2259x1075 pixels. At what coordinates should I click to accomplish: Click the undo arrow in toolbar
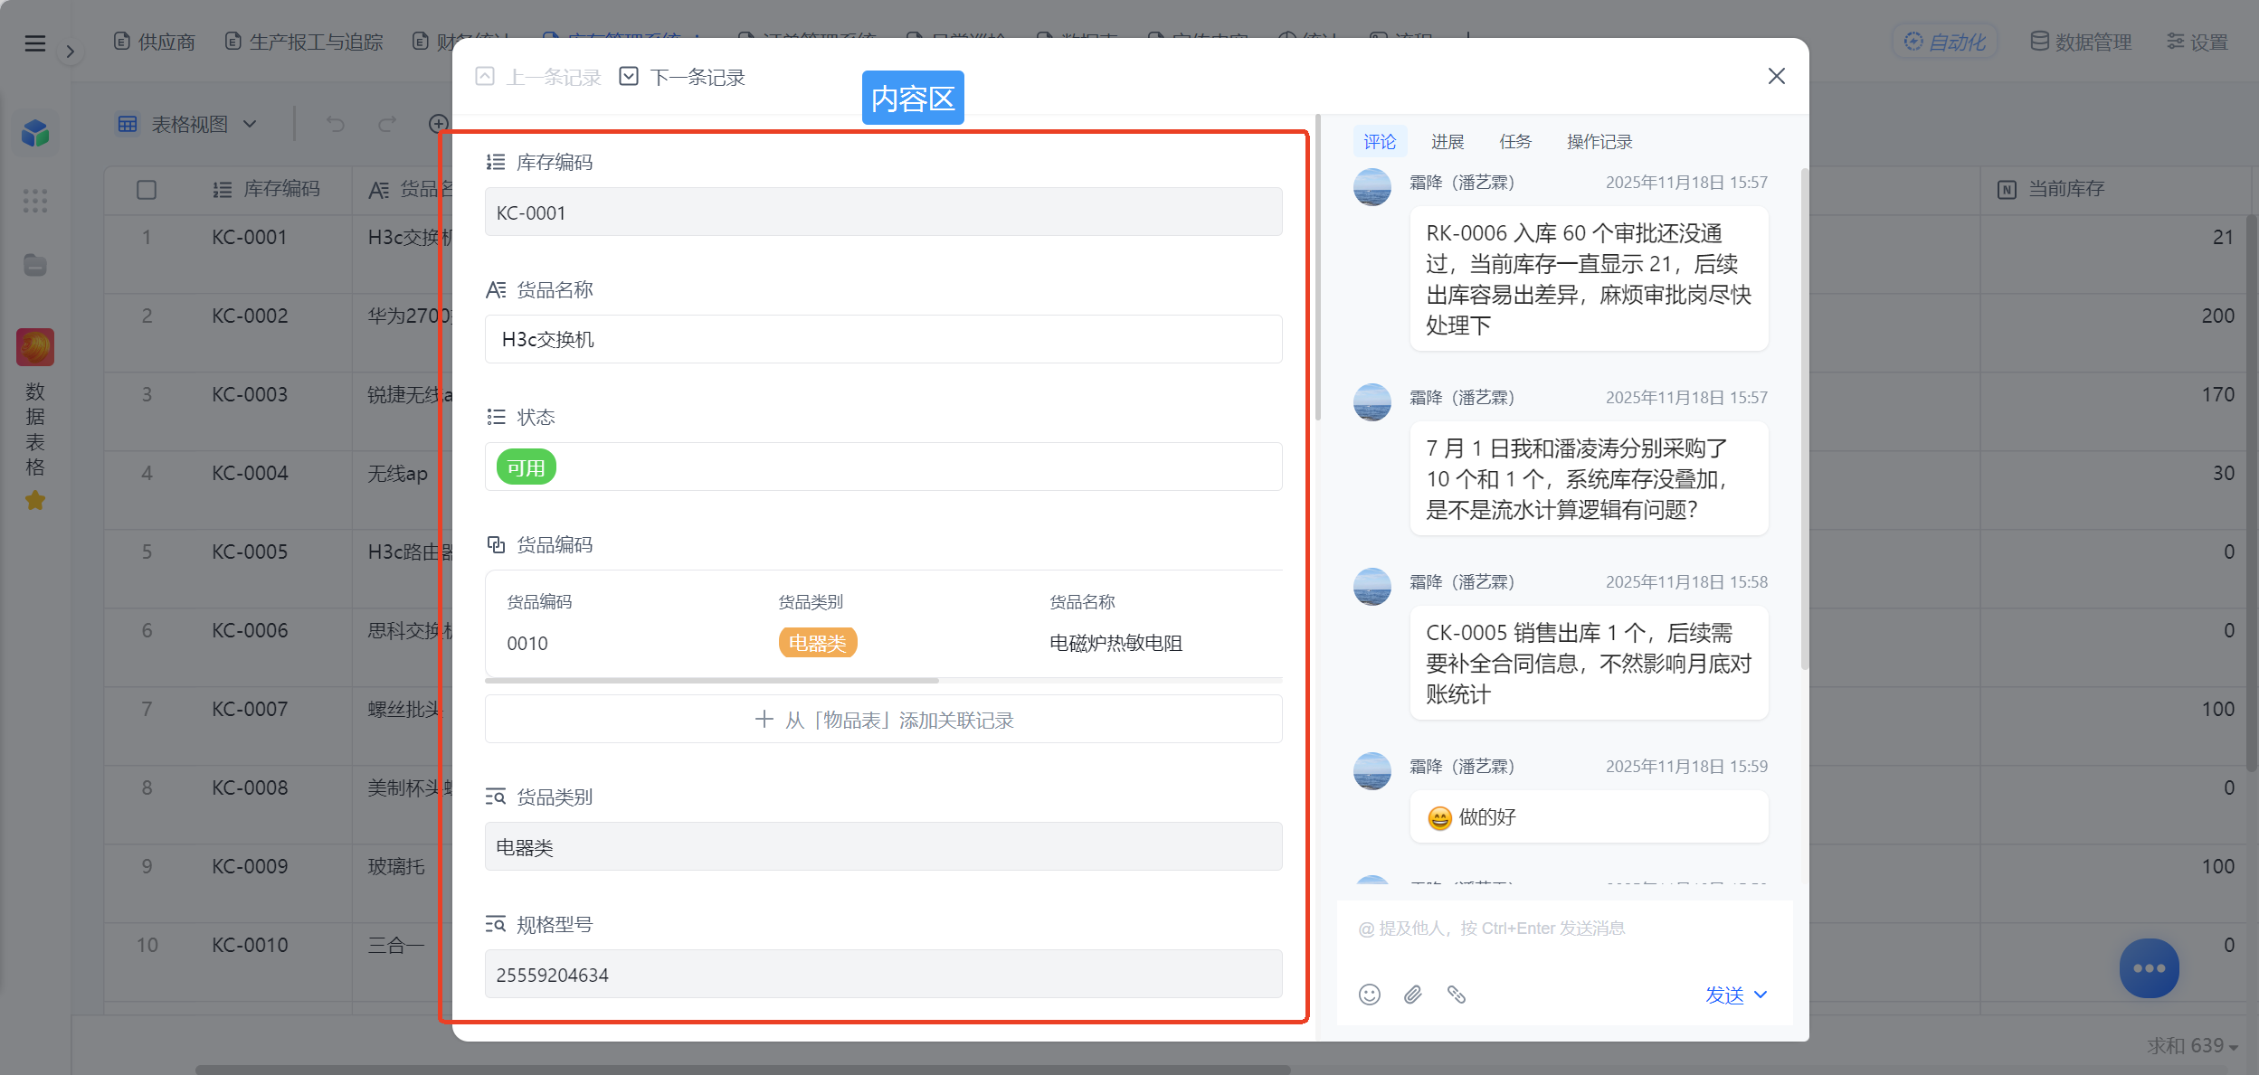click(336, 124)
